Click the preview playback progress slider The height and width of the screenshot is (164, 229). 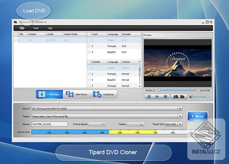point(177,90)
